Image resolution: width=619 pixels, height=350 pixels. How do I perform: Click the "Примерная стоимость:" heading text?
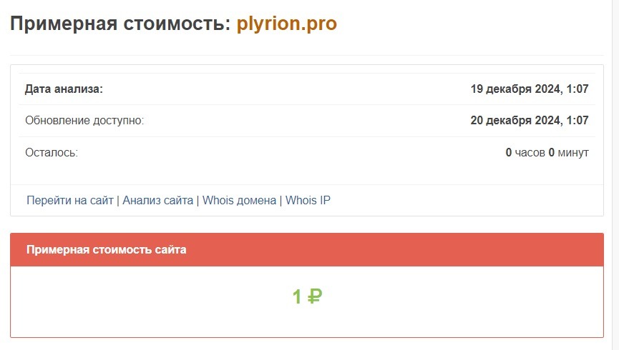[x=120, y=24]
